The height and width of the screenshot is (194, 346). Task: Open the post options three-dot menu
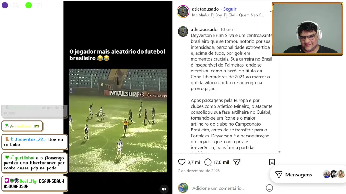point(270,12)
